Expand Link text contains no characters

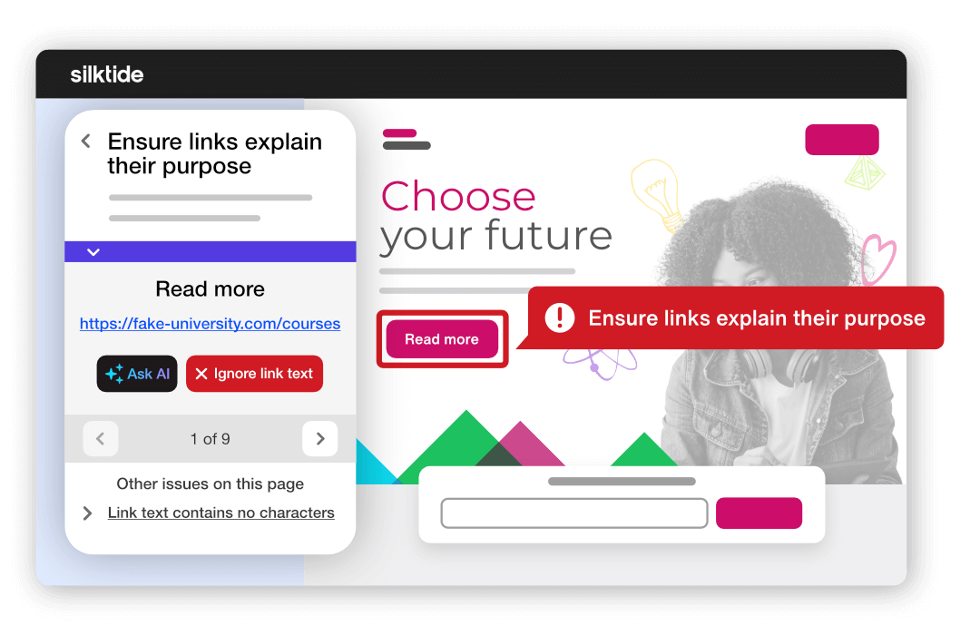pos(87,513)
